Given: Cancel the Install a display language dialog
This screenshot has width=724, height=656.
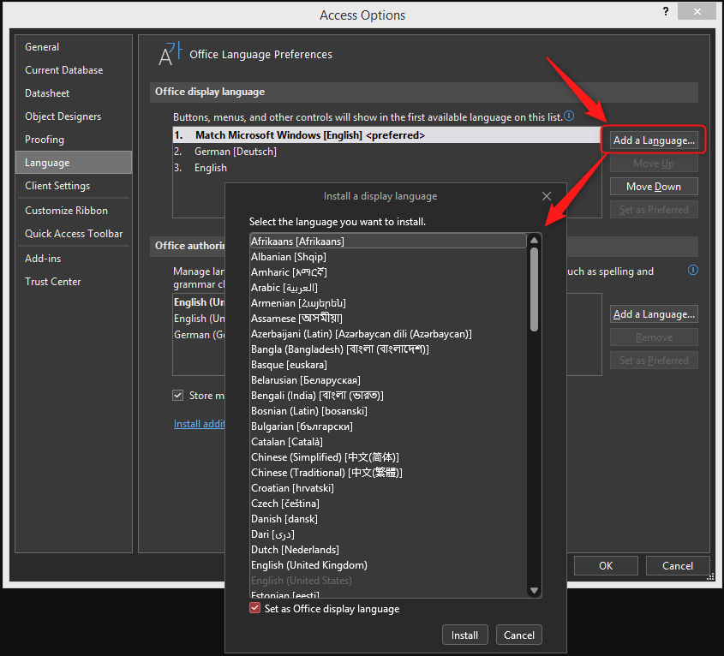Looking at the screenshot, I should pos(518,635).
